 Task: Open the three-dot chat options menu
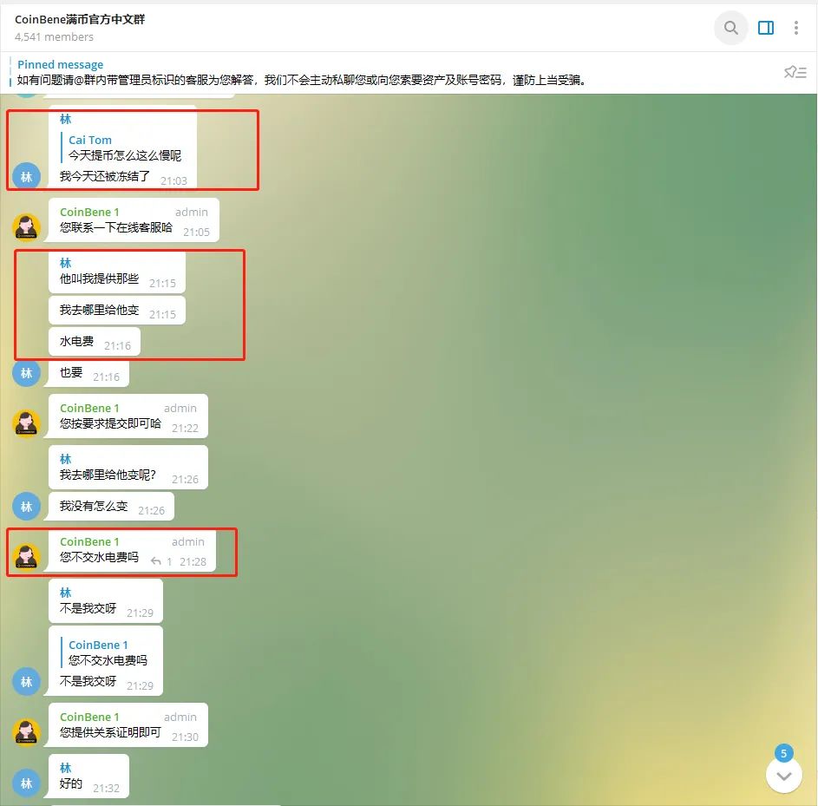(796, 28)
